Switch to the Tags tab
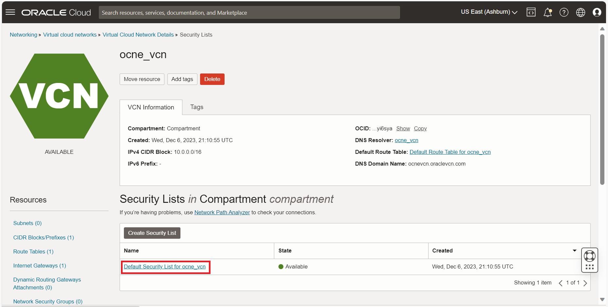The width and height of the screenshot is (608, 307). (197, 107)
